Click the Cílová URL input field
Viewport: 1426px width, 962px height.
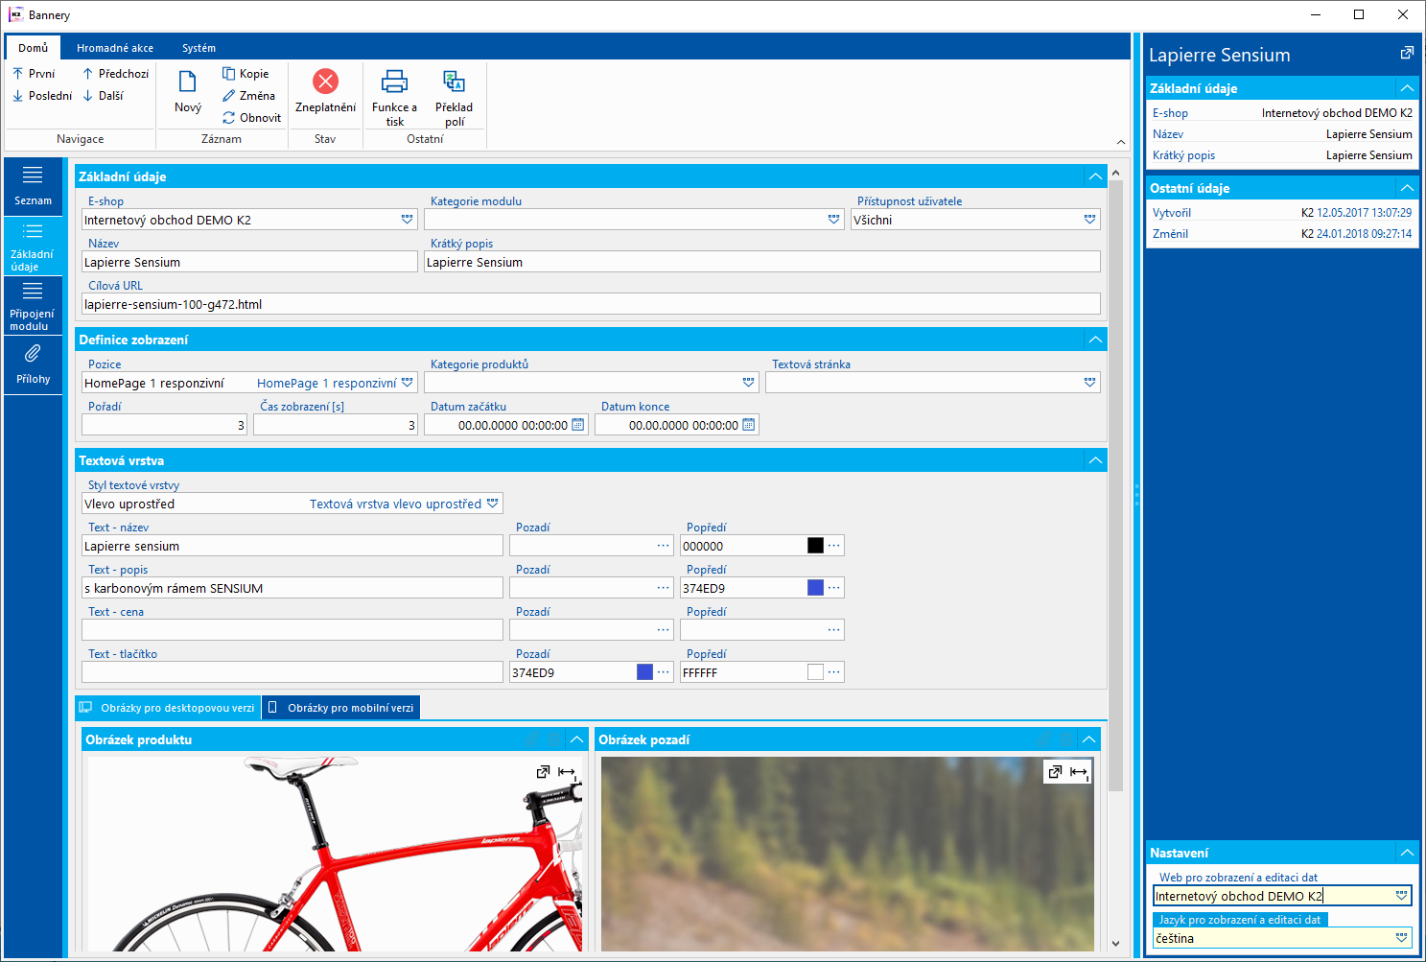[x=591, y=304]
